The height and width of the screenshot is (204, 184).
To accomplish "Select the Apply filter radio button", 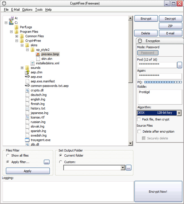I will click(8, 162).
